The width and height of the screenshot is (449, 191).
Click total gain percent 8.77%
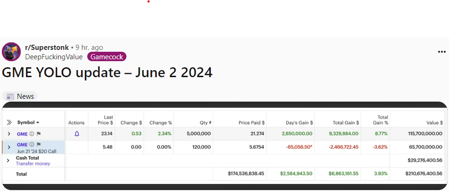tap(381, 134)
